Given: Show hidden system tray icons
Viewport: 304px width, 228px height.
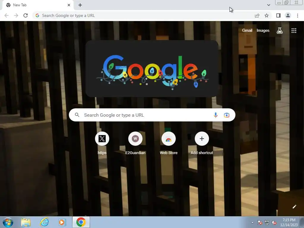Looking at the screenshot, I should 252,222.
